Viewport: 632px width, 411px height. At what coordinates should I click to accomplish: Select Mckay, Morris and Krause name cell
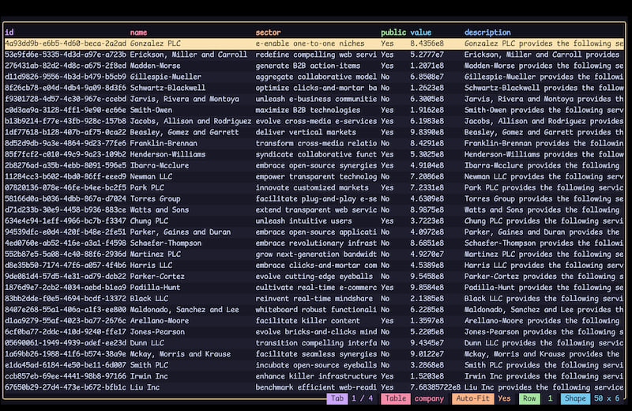pos(180,354)
